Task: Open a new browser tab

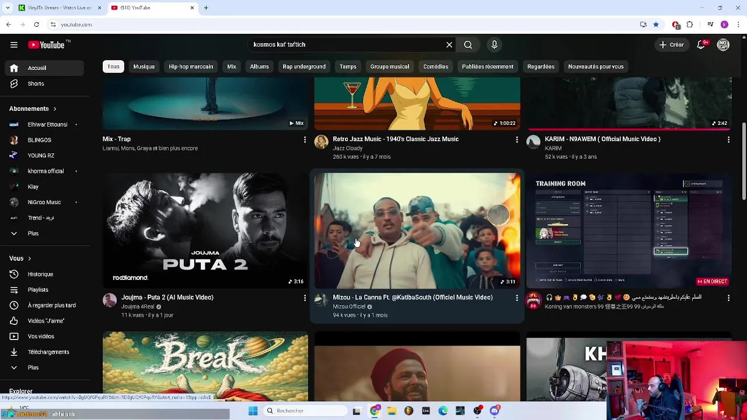Action: pos(206,8)
